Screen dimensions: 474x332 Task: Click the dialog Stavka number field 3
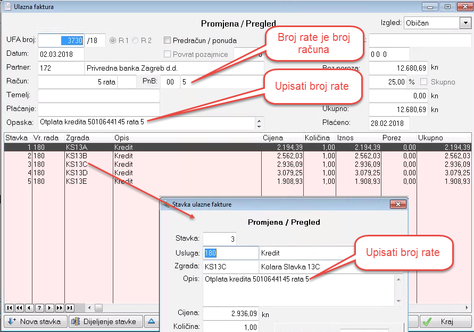(x=220, y=239)
